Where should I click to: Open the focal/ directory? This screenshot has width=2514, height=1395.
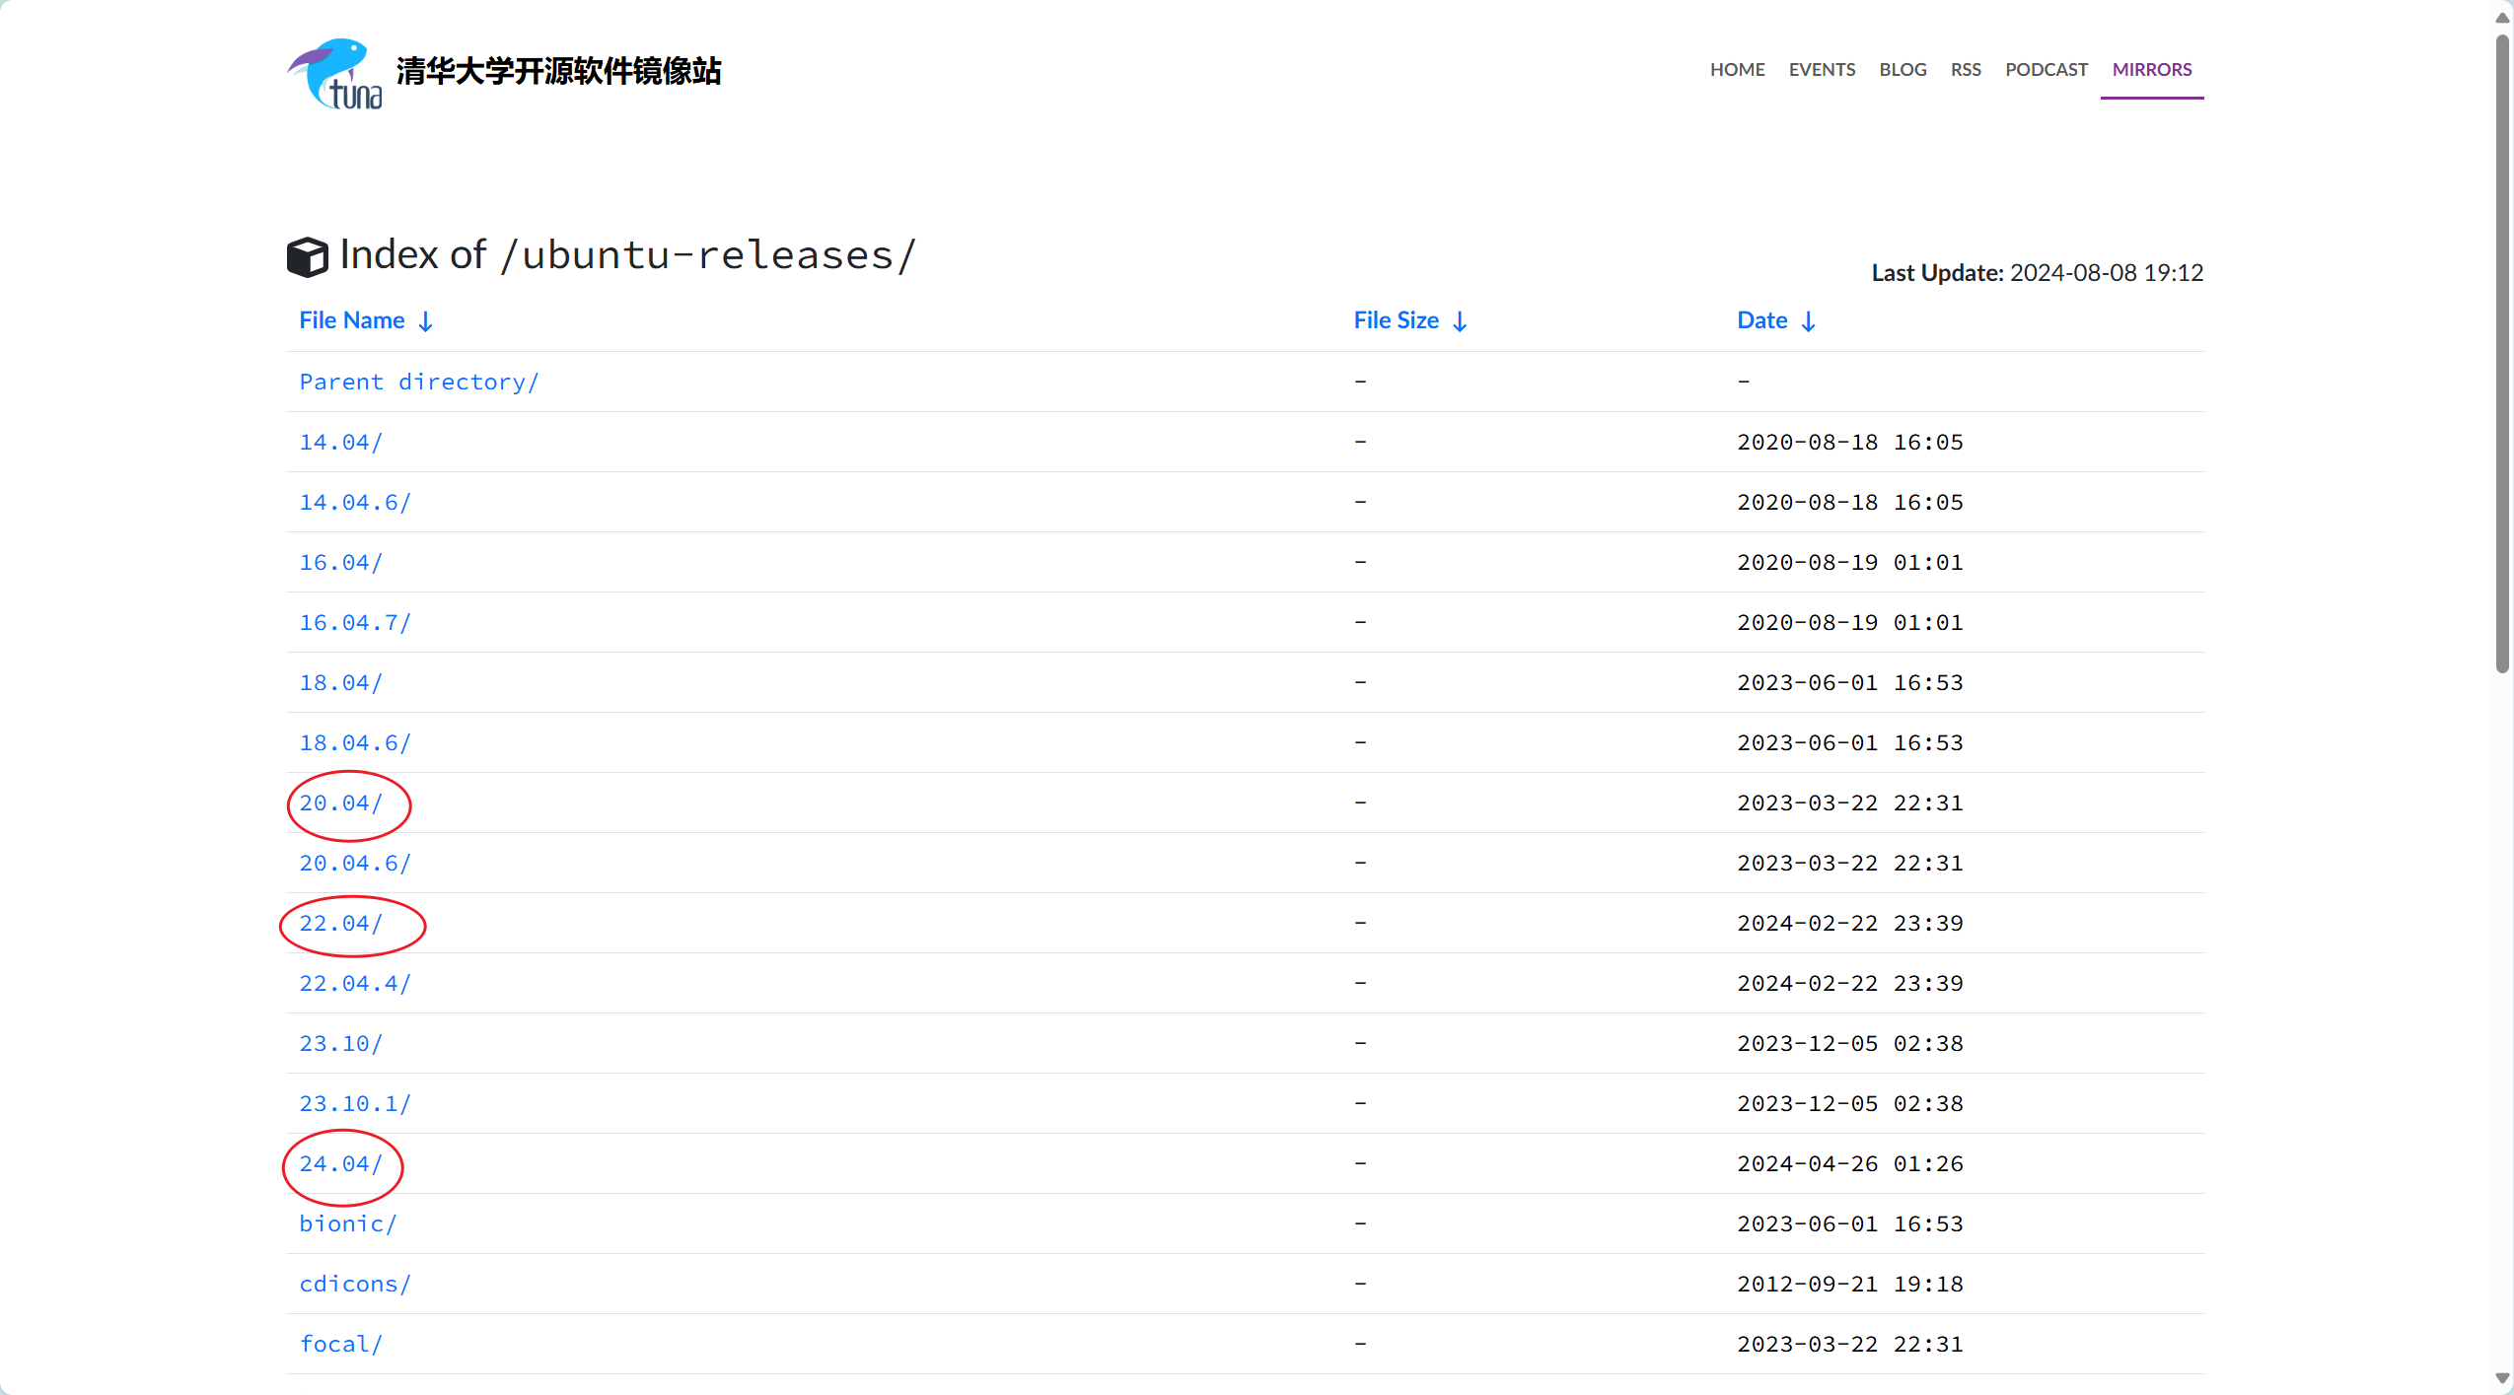(x=341, y=1345)
